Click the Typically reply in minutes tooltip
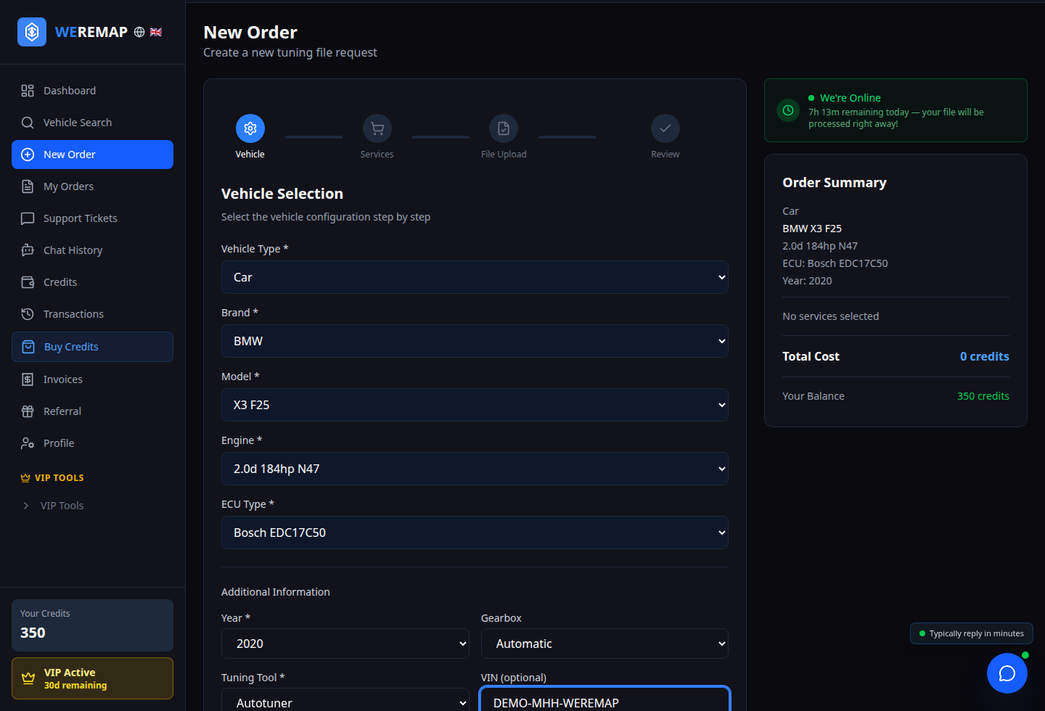Image resolution: width=1045 pixels, height=711 pixels. pos(972,633)
